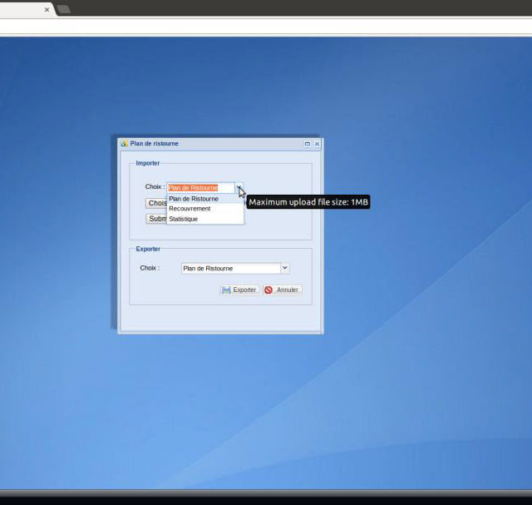Click the Submit button in Importer
532x505 pixels.
(x=156, y=219)
